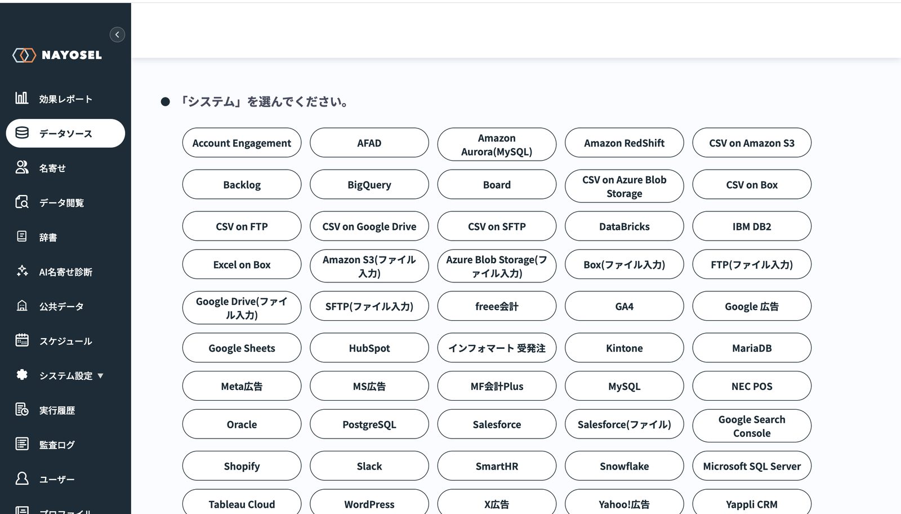The height and width of the screenshot is (514, 901).
Task: Select FTP(ファイル入力)
Action: (x=752, y=264)
